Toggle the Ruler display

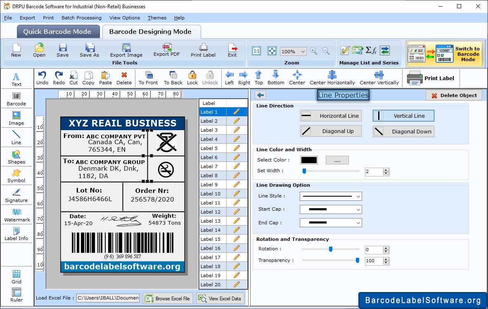click(x=17, y=295)
